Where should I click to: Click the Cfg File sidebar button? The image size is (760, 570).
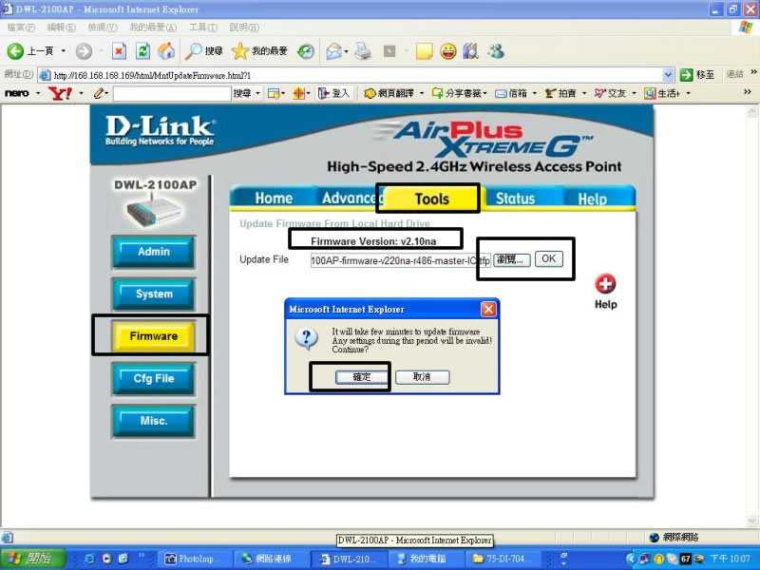(153, 378)
